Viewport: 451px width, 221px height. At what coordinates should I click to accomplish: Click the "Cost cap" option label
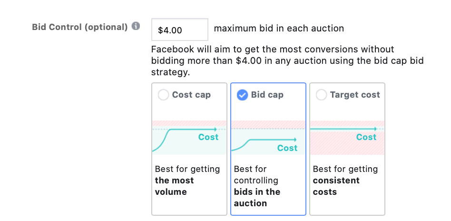point(191,95)
